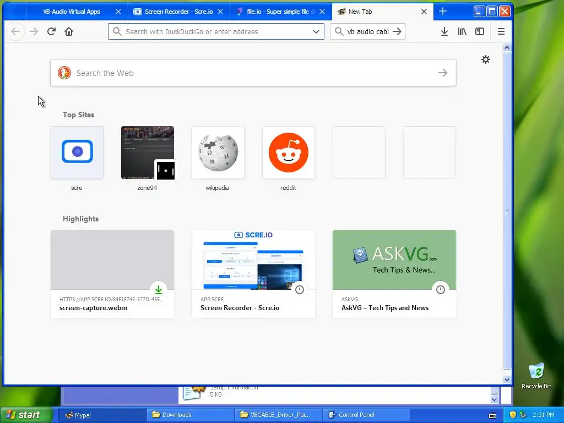Open Screen Recorder - Scre.io highlight card
Screen dimensions: 564x423
click(x=253, y=274)
